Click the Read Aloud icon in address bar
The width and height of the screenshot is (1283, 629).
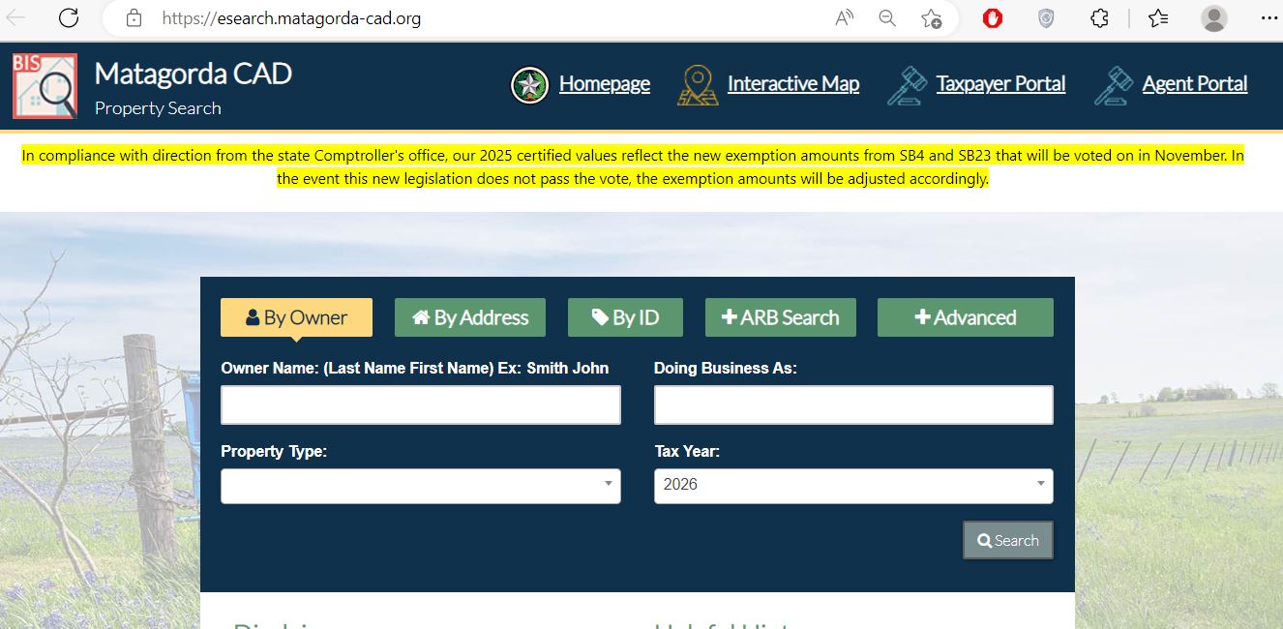click(844, 17)
